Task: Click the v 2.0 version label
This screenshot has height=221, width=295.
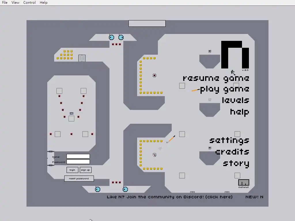Action: tap(245, 70)
